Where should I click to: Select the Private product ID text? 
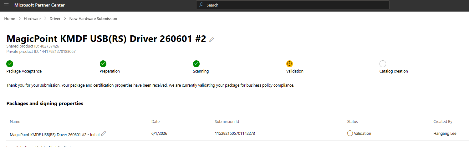(x=41, y=52)
